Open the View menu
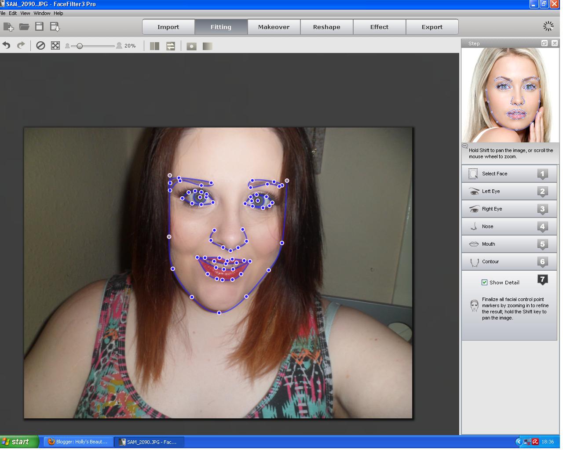 (25, 13)
